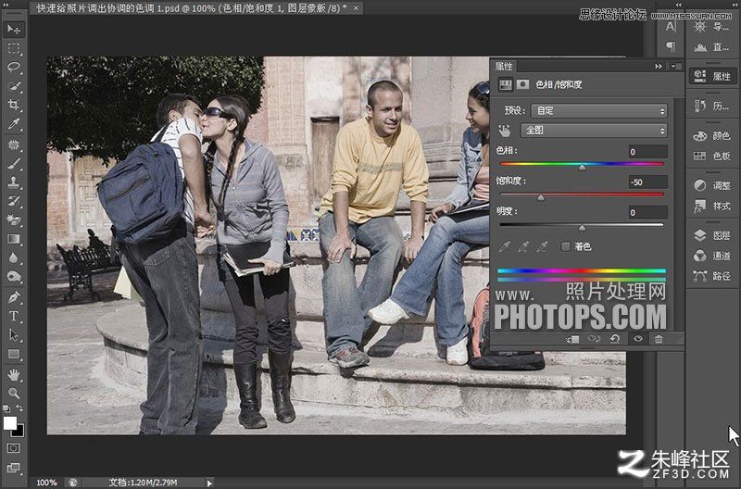The image size is (741, 489).
Task: Show the layer mask view in Properties
Action: [x=522, y=84]
